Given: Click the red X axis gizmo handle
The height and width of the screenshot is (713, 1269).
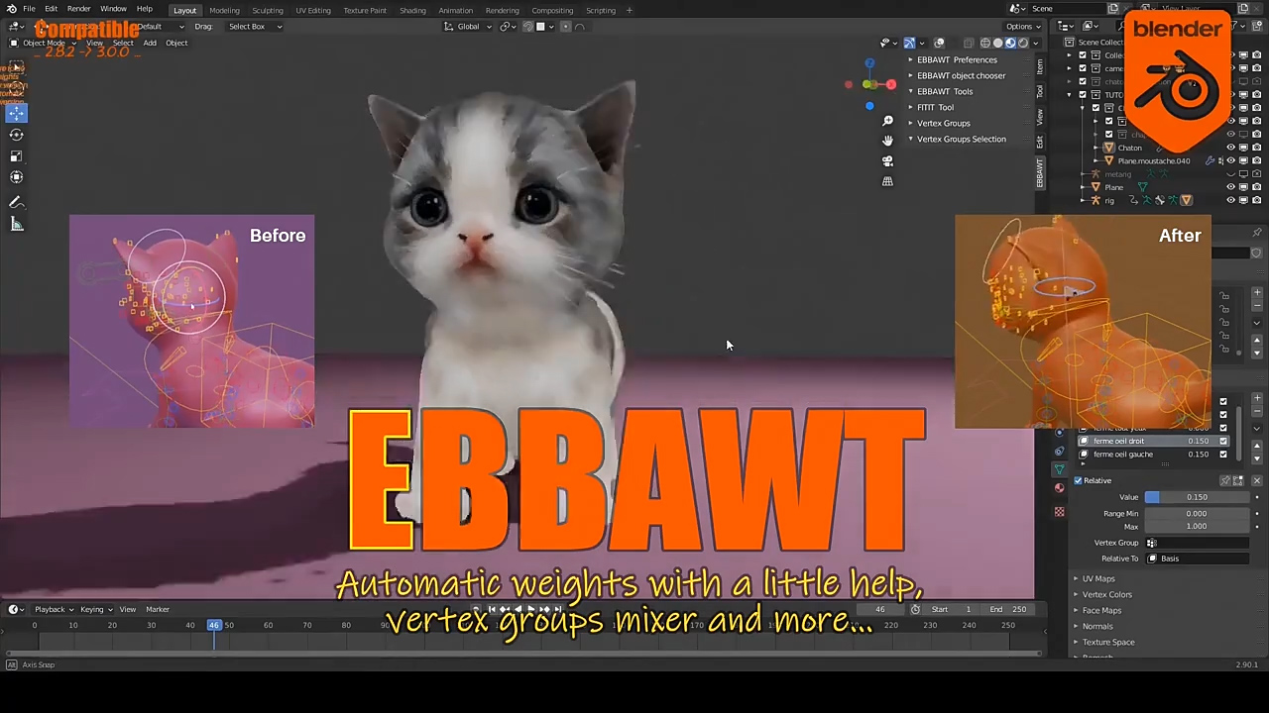Looking at the screenshot, I should coord(890,85).
